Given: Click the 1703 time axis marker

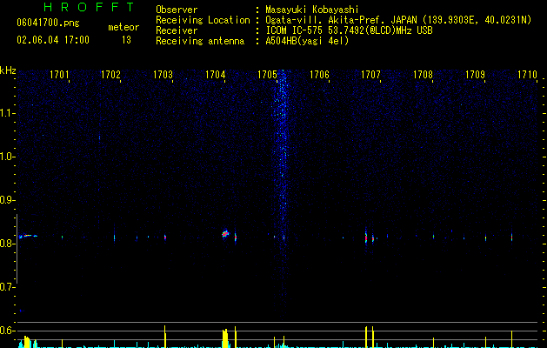Looking at the screenshot, I should [163, 75].
